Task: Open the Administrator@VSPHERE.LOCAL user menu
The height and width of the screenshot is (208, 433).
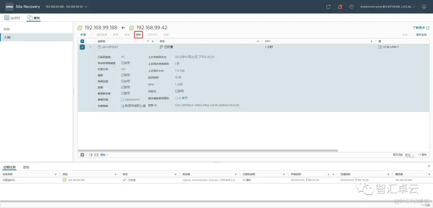Action: pos(388,7)
